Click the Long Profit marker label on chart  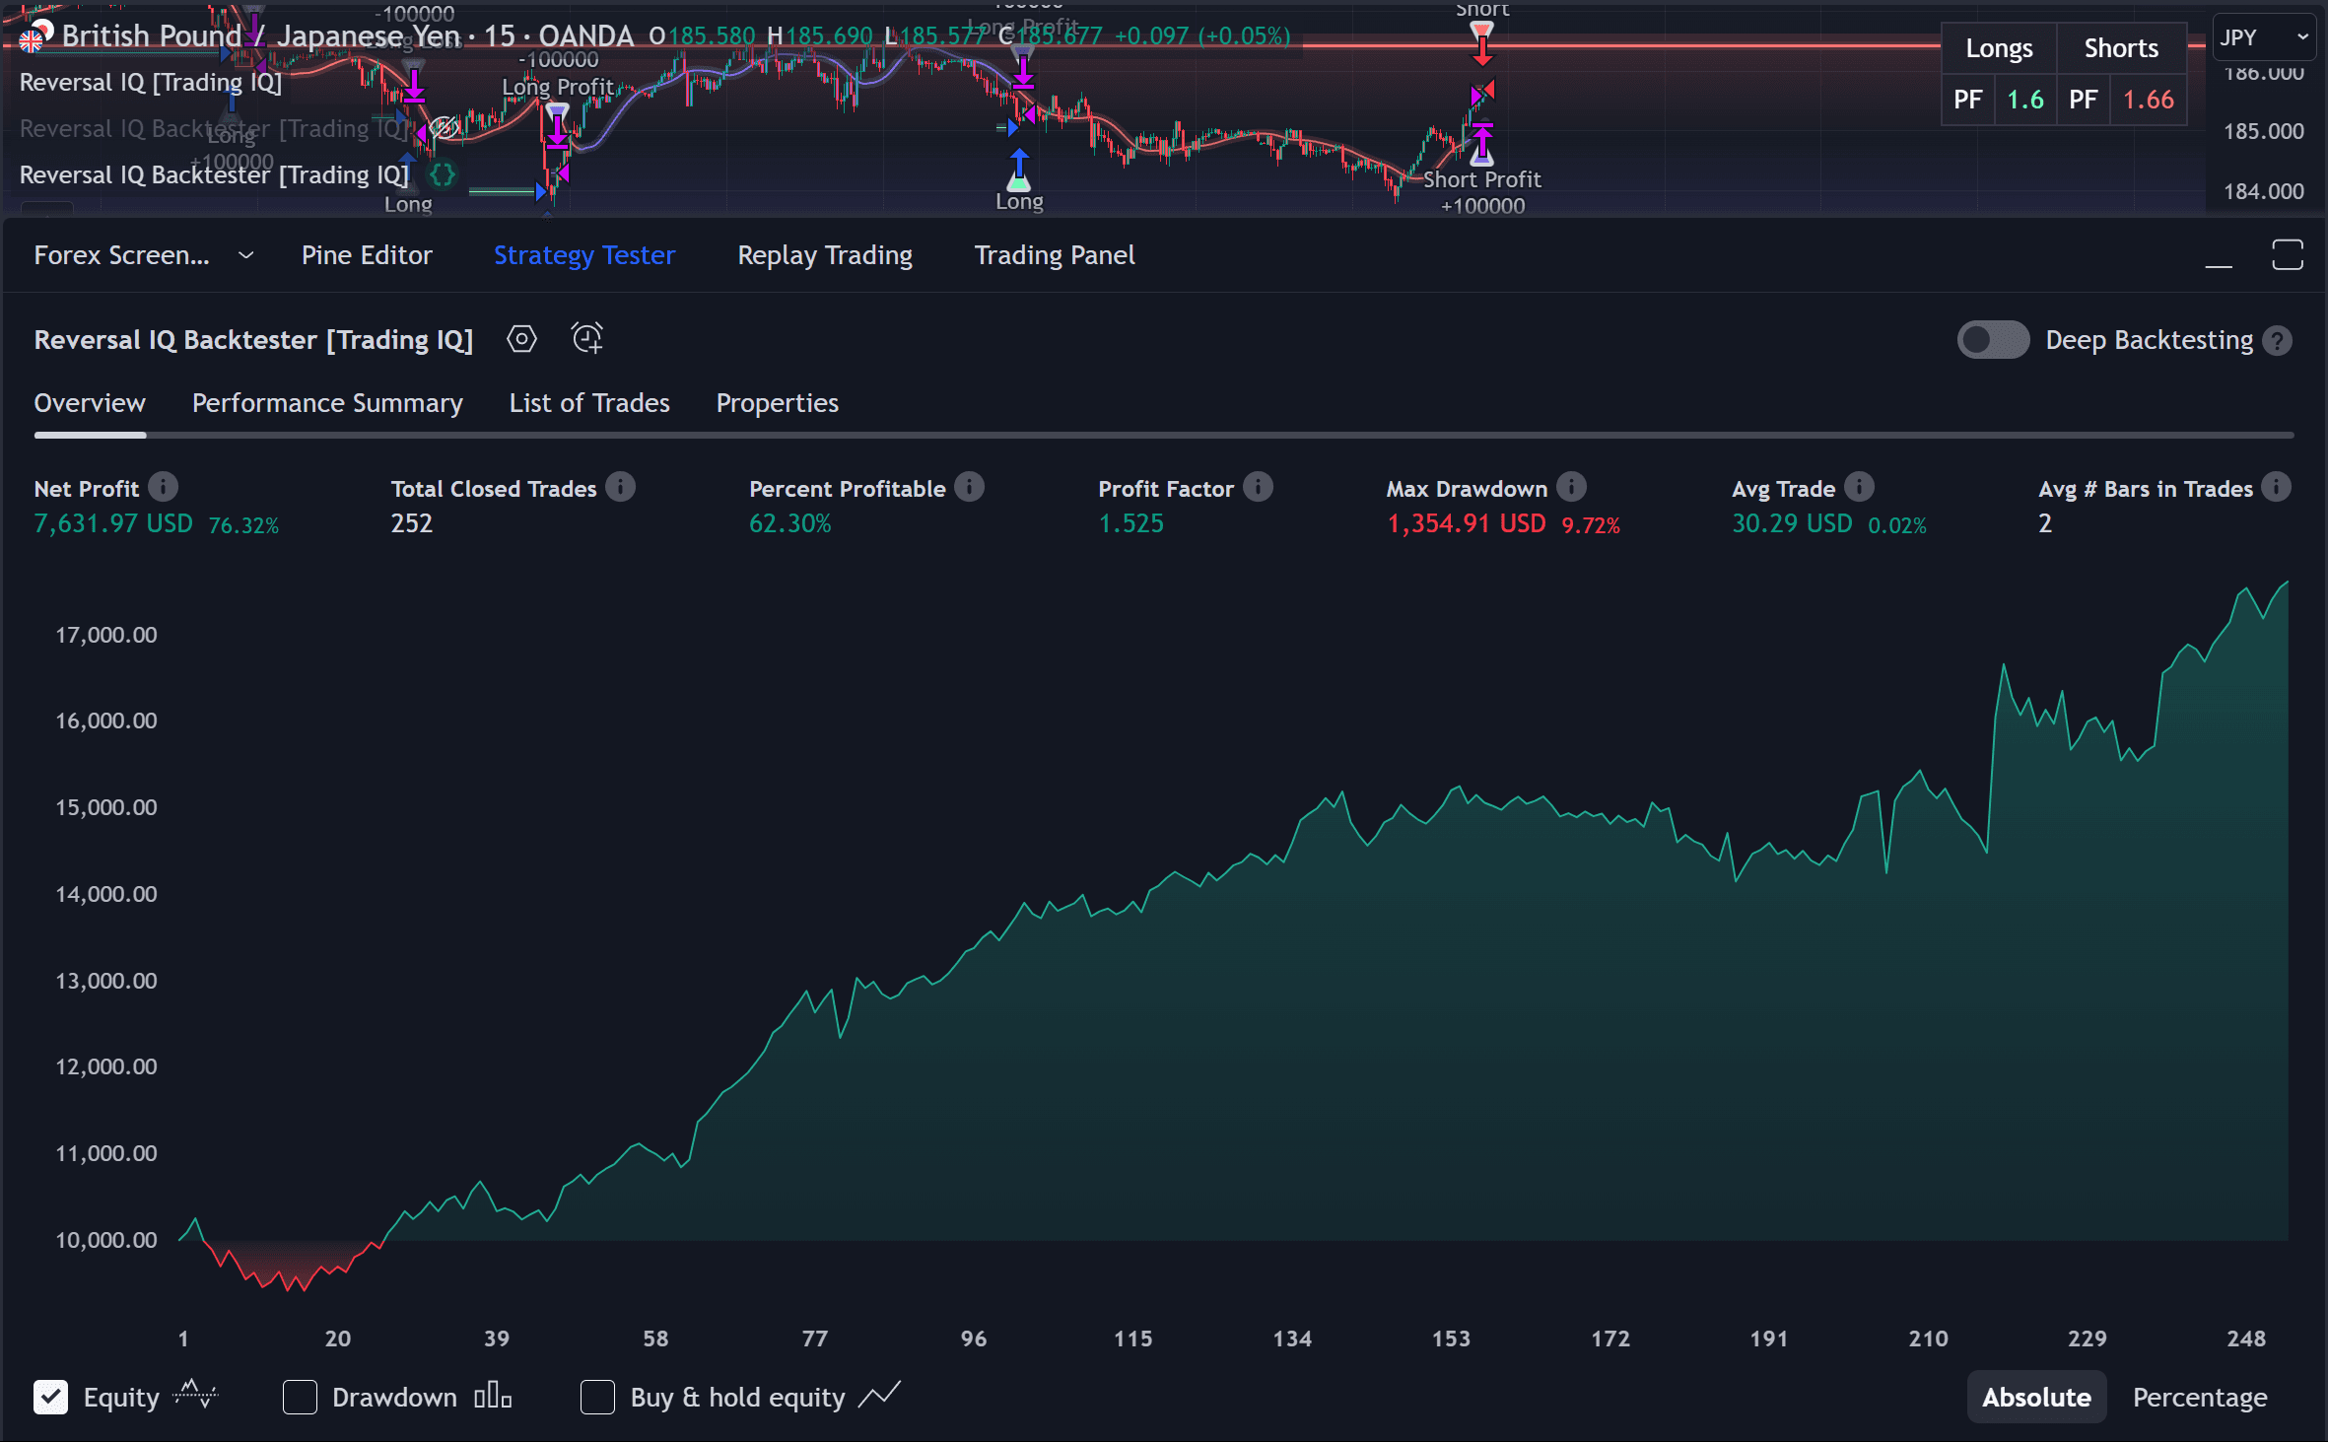click(558, 87)
